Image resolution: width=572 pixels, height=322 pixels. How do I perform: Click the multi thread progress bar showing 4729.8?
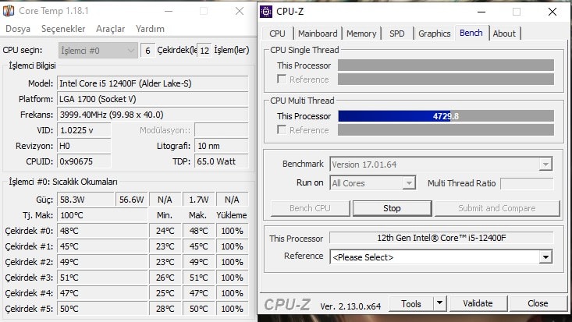click(x=446, y=116)
